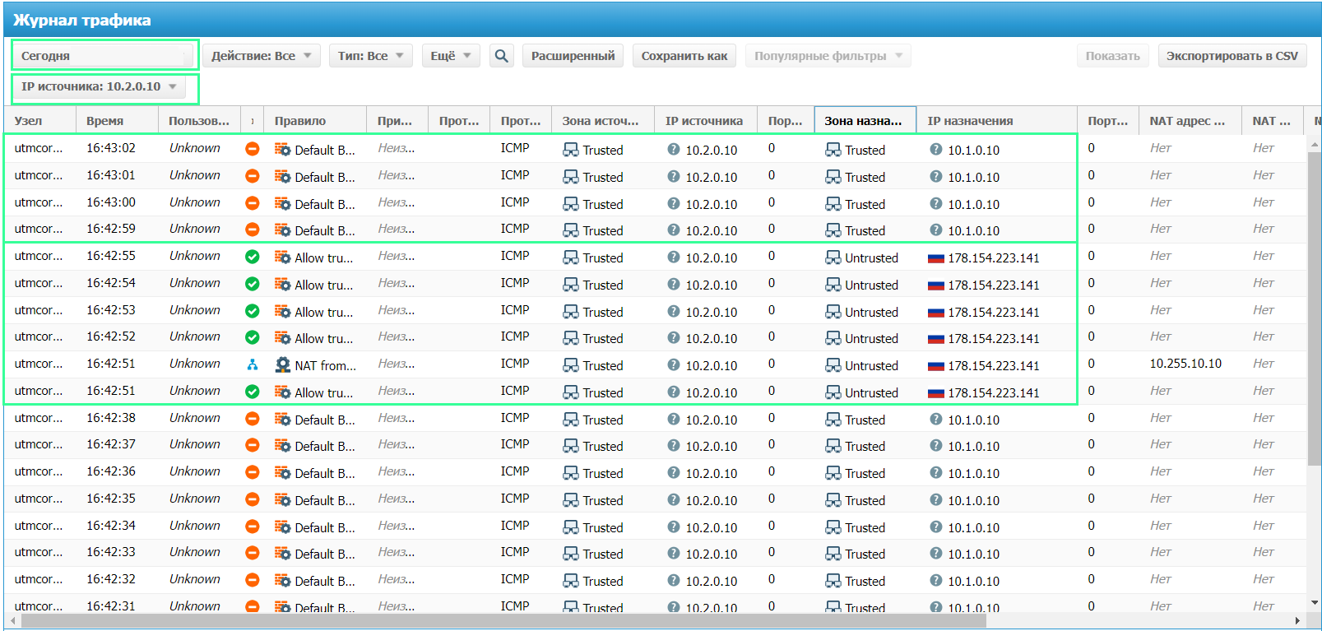Click the utmcor... node cell at 16:42:37

(x=39, y=444)
